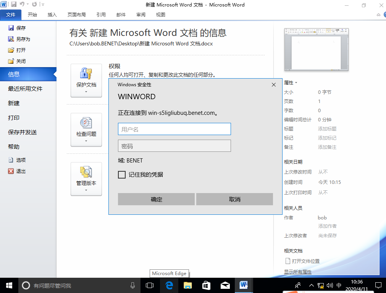Select 信息 in the backstage menu

[x=28, y=74]
